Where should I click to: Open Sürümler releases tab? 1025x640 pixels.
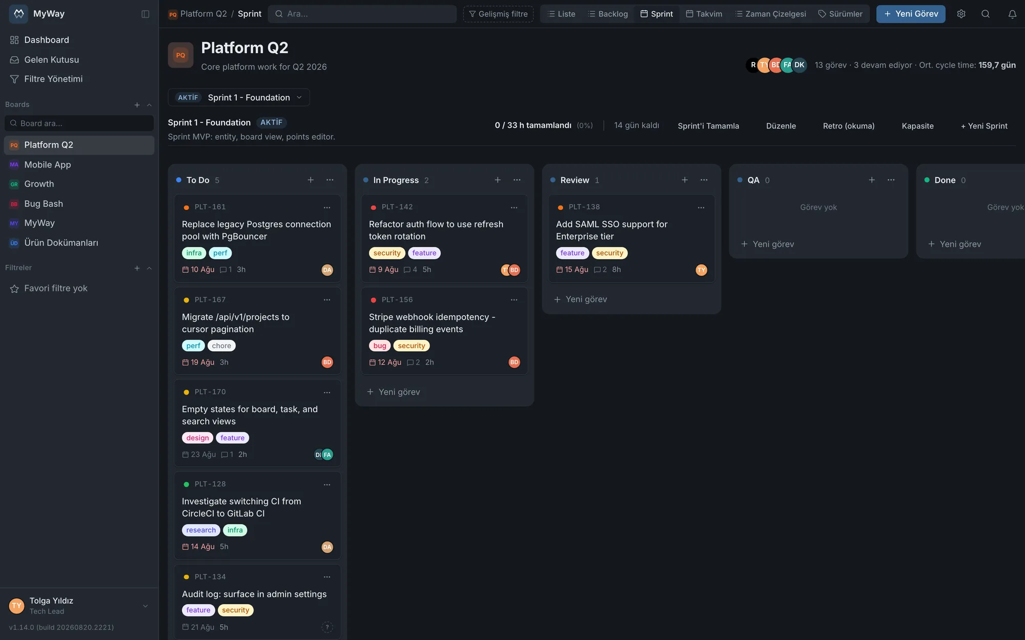tap(840, 14)
